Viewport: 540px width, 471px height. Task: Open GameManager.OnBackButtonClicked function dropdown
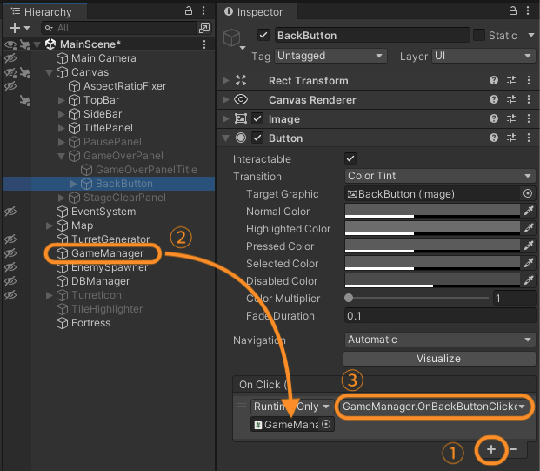(434, 407)
